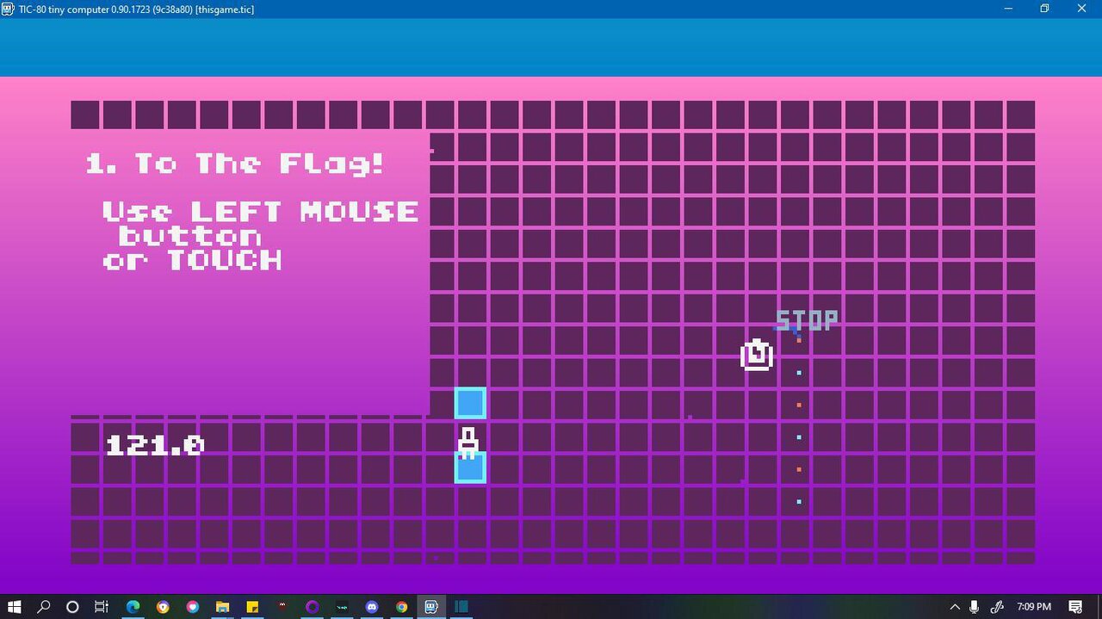Viewport: 1102px width, 619px height.
Task: Open the purple ring app in the taskbar
Action: tap(313, 607)
